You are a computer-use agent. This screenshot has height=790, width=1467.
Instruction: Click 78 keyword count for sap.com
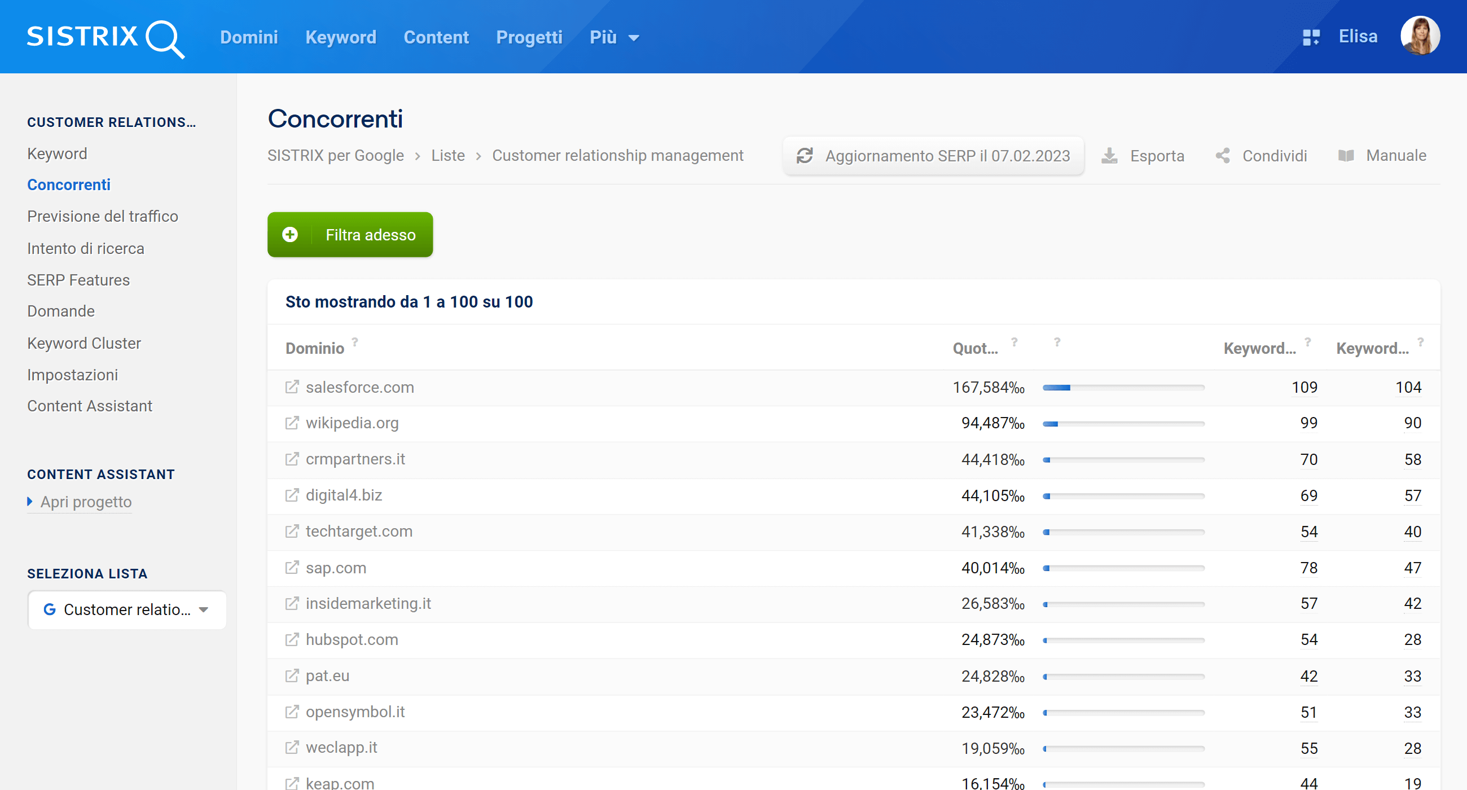1308,568
